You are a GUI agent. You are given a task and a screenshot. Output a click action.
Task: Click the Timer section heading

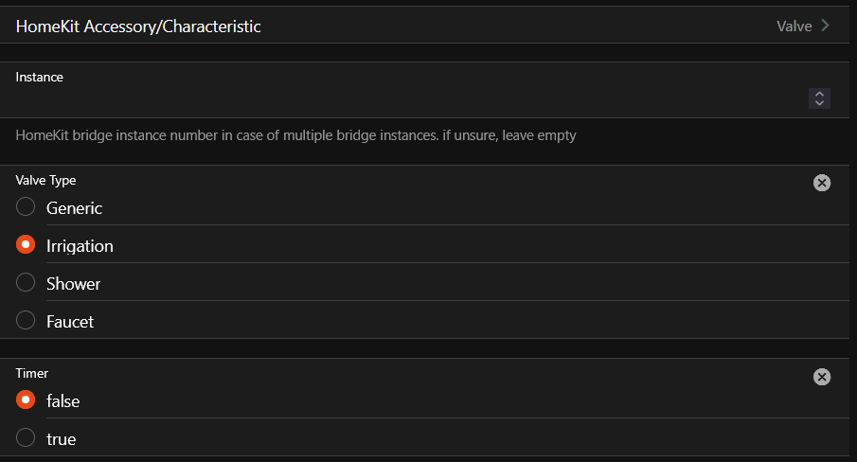pyautogui.click(x=32, y=373)
